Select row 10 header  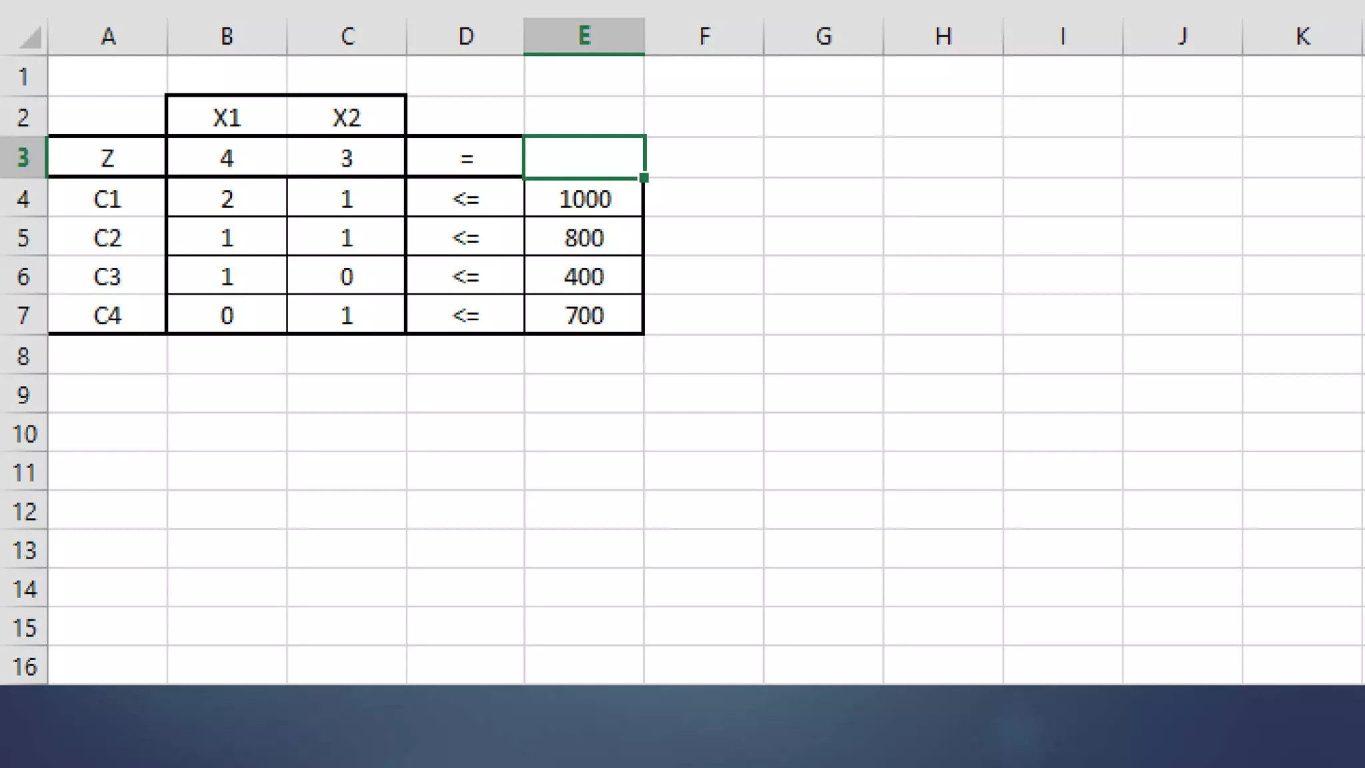pos(23,434)
